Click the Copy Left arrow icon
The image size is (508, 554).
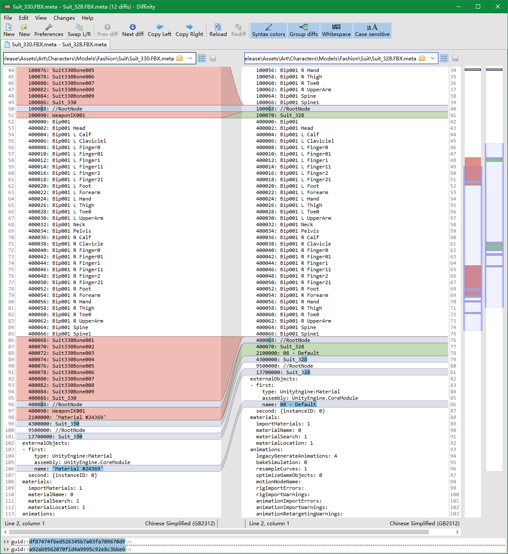click(159, 27)
